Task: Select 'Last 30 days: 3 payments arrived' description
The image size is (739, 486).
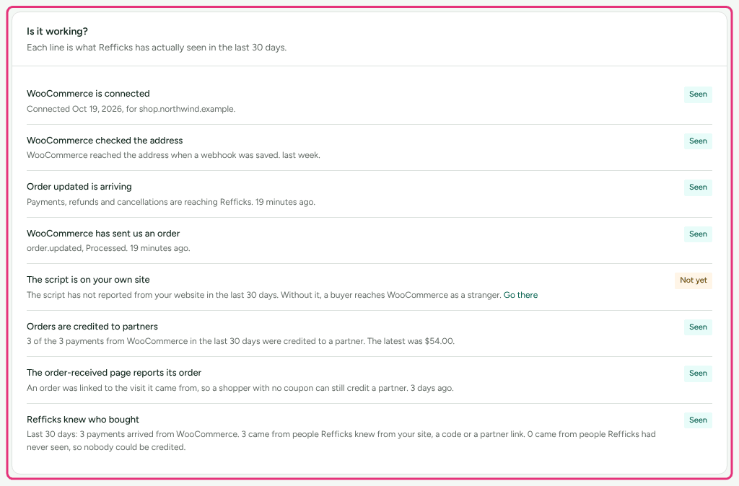Action: click(341, 441)
